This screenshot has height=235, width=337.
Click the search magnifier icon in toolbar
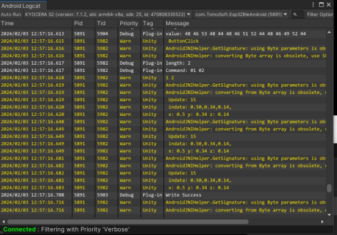294,14
